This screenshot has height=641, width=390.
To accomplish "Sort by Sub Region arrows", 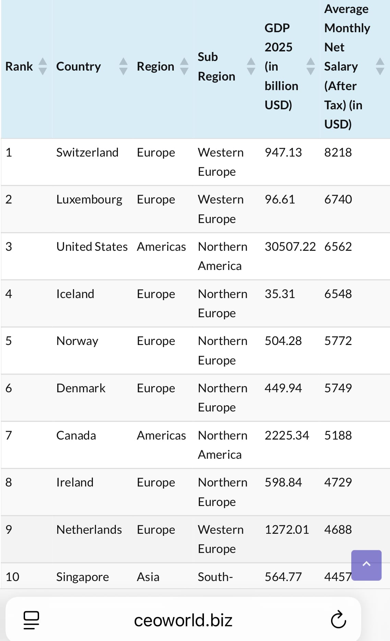I will click(251, 66).
